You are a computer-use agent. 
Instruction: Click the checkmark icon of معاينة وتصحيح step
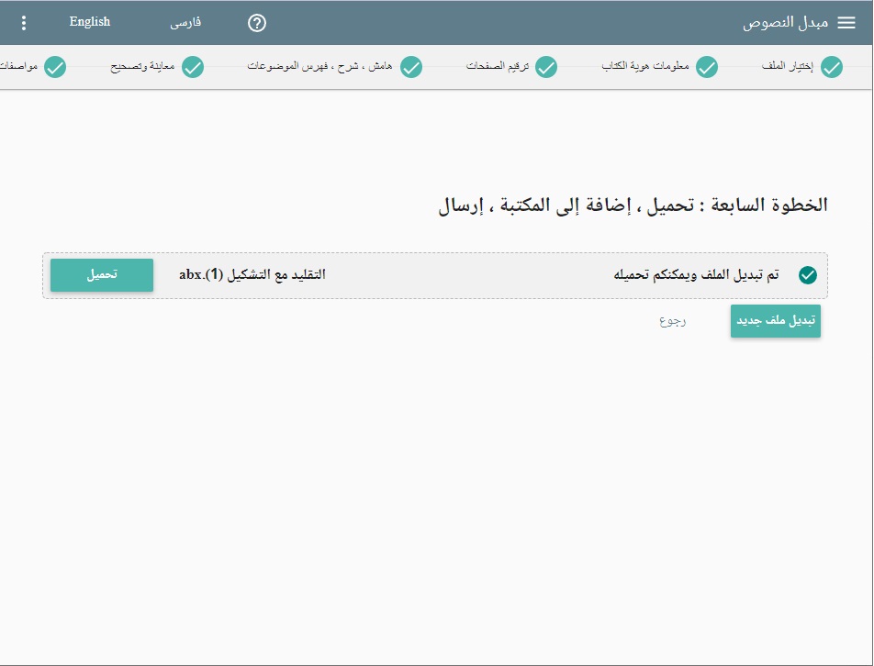click(x=192, y=67)
